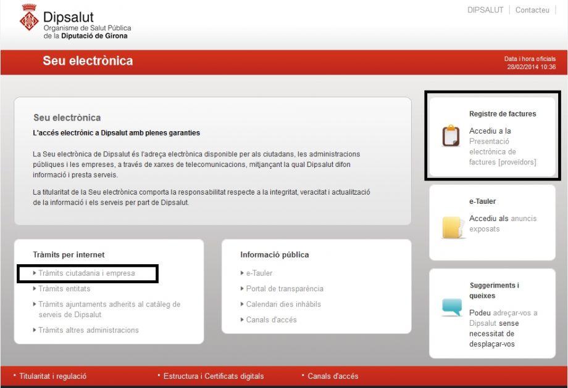Open the e-Tauler link under Informació pública

[259, 273]
